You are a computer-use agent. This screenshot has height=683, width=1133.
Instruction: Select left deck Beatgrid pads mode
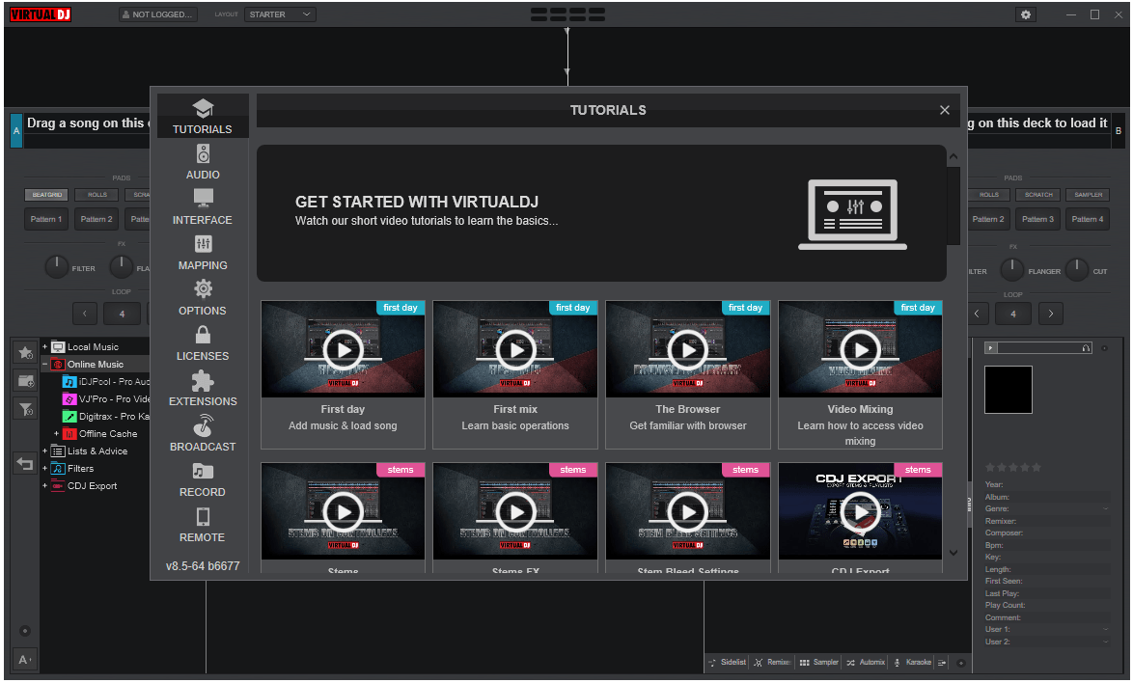(47, 195)
